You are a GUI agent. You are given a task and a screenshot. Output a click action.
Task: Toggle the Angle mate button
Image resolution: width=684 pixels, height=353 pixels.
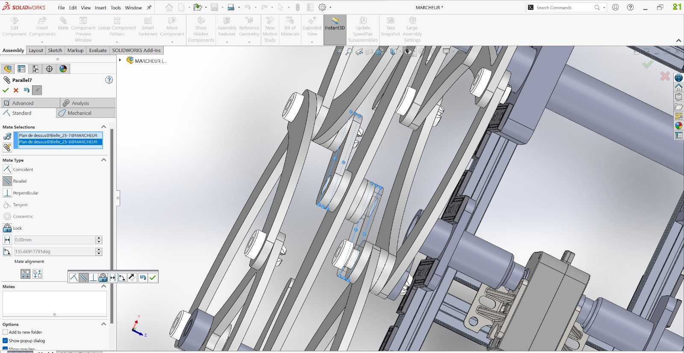[7, 251]
